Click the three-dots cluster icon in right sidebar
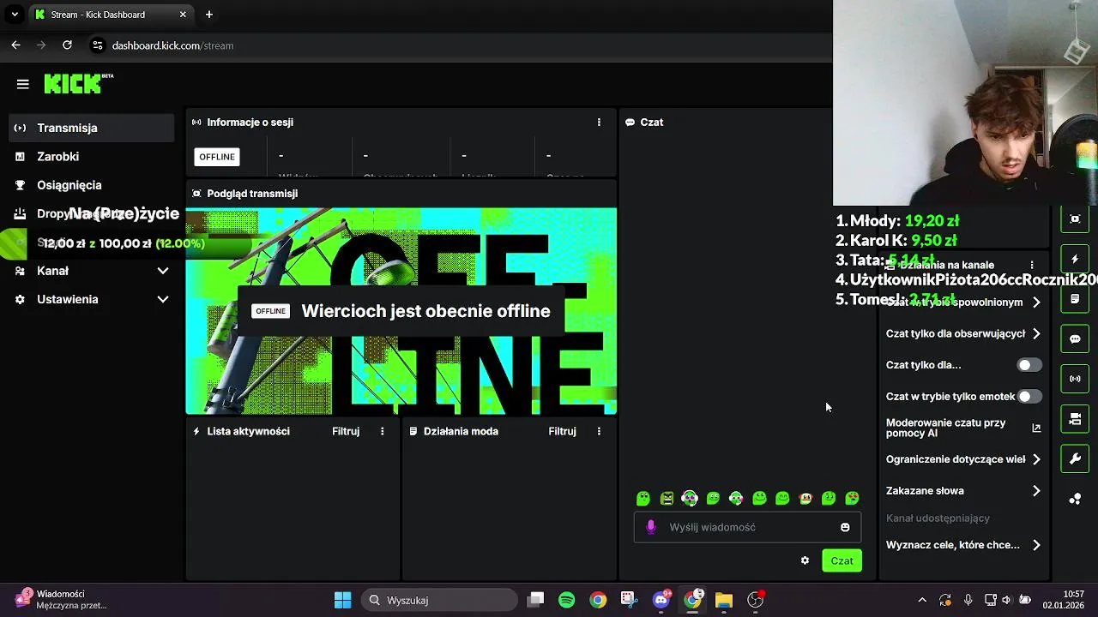 pyautogui.click(x=1075, y=499)
